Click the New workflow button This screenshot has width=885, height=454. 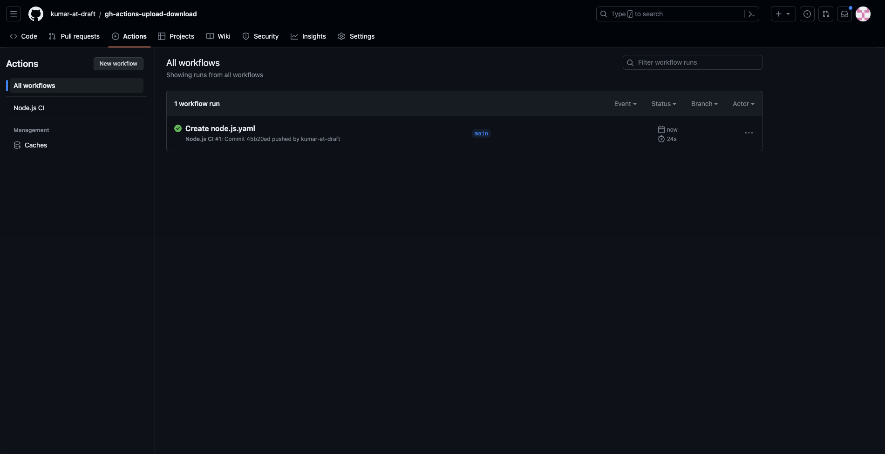click(x=118, y=64)
